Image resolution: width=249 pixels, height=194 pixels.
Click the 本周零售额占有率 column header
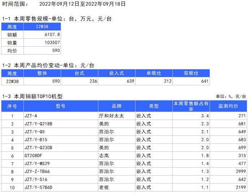[x=191, y=106]
